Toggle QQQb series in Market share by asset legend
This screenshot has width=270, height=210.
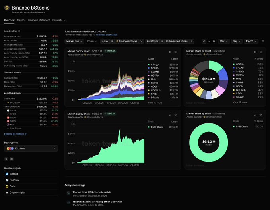pyautogui.click(x=248, y=86)
